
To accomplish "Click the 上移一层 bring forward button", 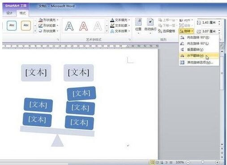I will click(x=167, y=20).
